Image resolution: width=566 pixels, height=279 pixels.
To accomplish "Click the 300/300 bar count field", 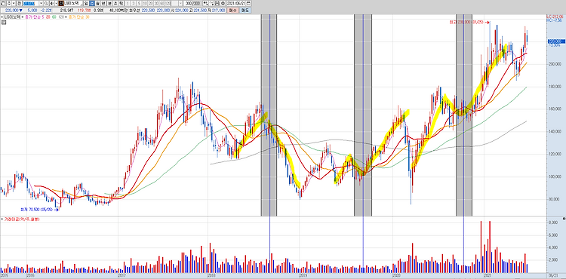I will click(192, 3).
